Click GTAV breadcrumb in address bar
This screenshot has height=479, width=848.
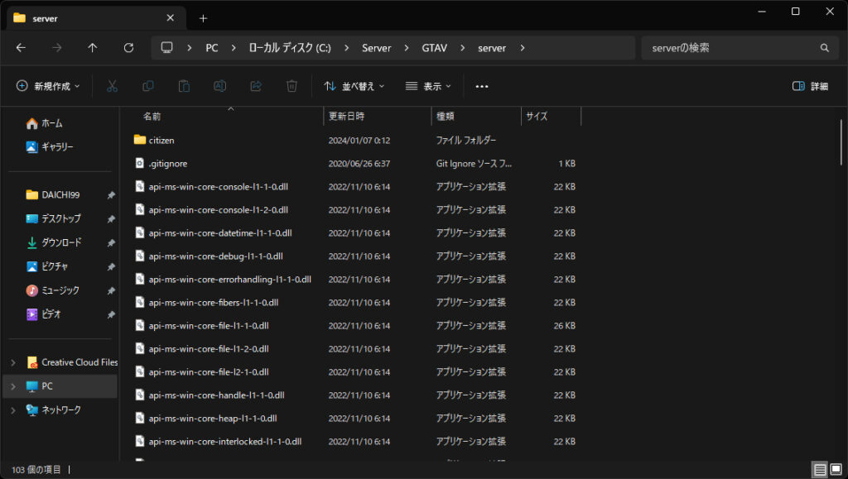pyautogui.click(x=434, y=47)
